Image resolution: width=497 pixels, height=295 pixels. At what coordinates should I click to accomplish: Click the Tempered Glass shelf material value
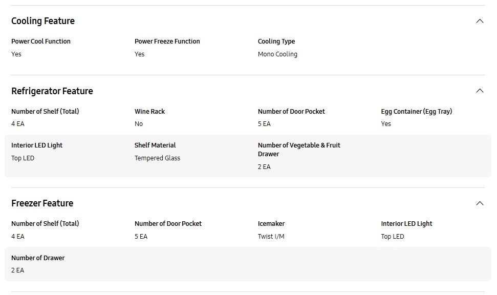(157, 158)
